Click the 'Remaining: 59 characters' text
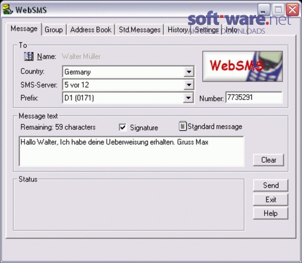Image resolution: width=302 pixels, height=263 pixels. 58,127
